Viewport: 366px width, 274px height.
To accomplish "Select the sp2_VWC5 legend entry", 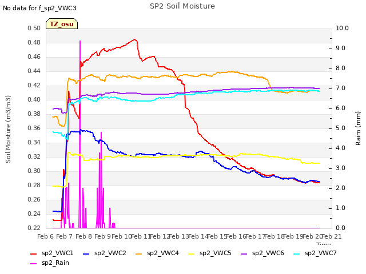I will [x=210, y=253].
